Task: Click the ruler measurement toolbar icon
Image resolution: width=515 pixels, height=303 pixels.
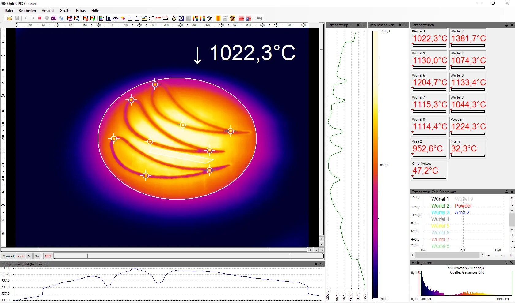Action: (165, 18)
